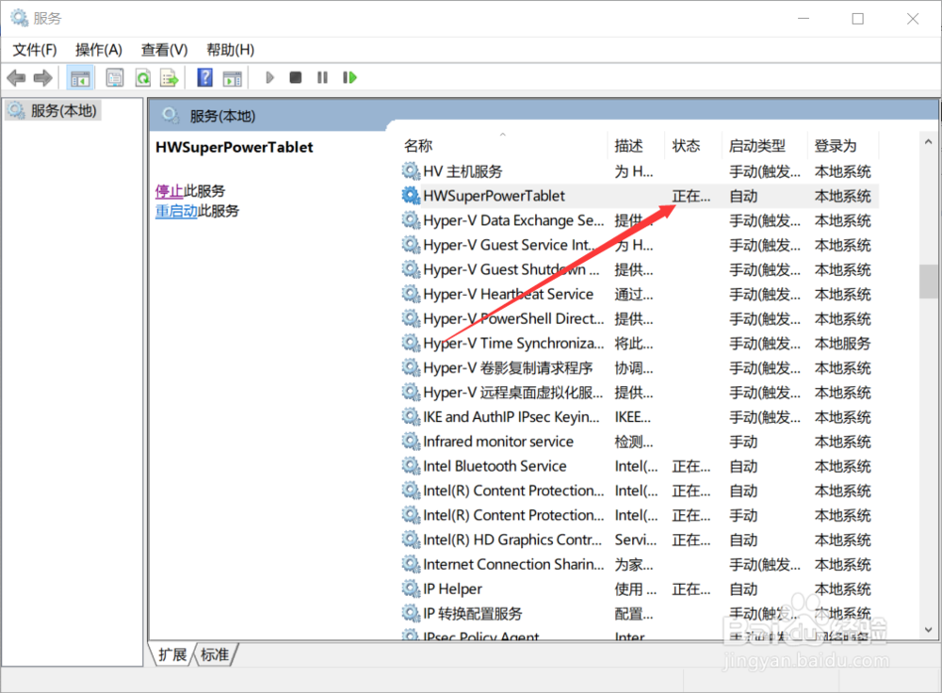The width and height of the screenshot is (942, 693).
Task: Select Internet Connection Sharing service
Action: click(x=640, y=564)
